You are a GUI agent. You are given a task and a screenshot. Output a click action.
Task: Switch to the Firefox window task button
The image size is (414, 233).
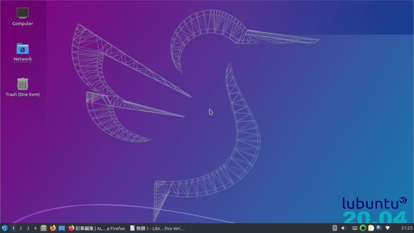point(97,228)
